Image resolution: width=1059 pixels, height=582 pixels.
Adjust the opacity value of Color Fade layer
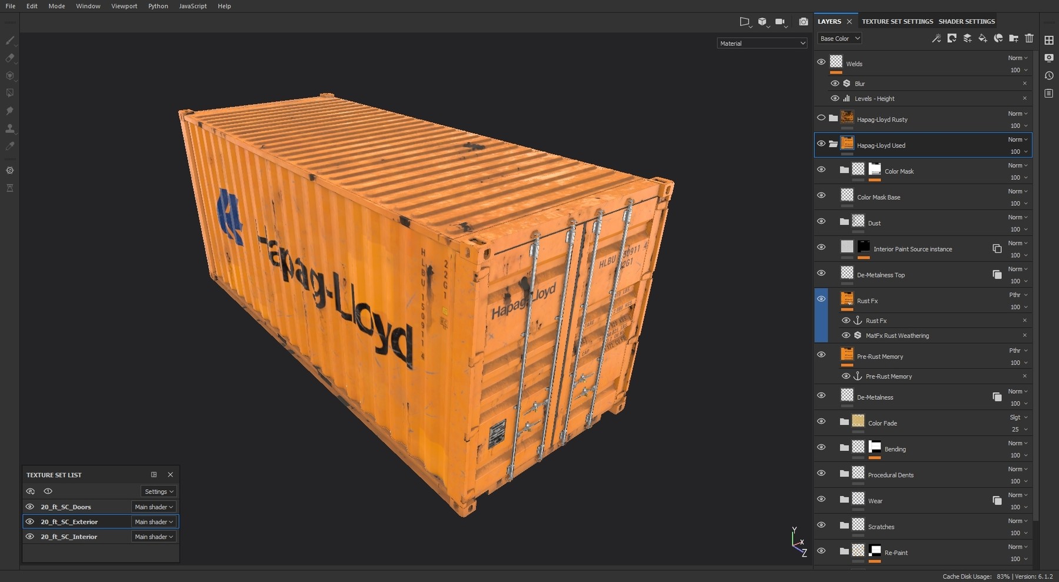[1018, 429]
